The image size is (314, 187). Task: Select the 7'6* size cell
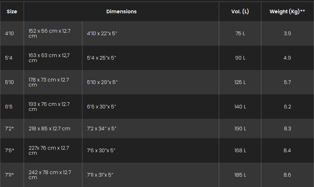click(x=12, y=150)
